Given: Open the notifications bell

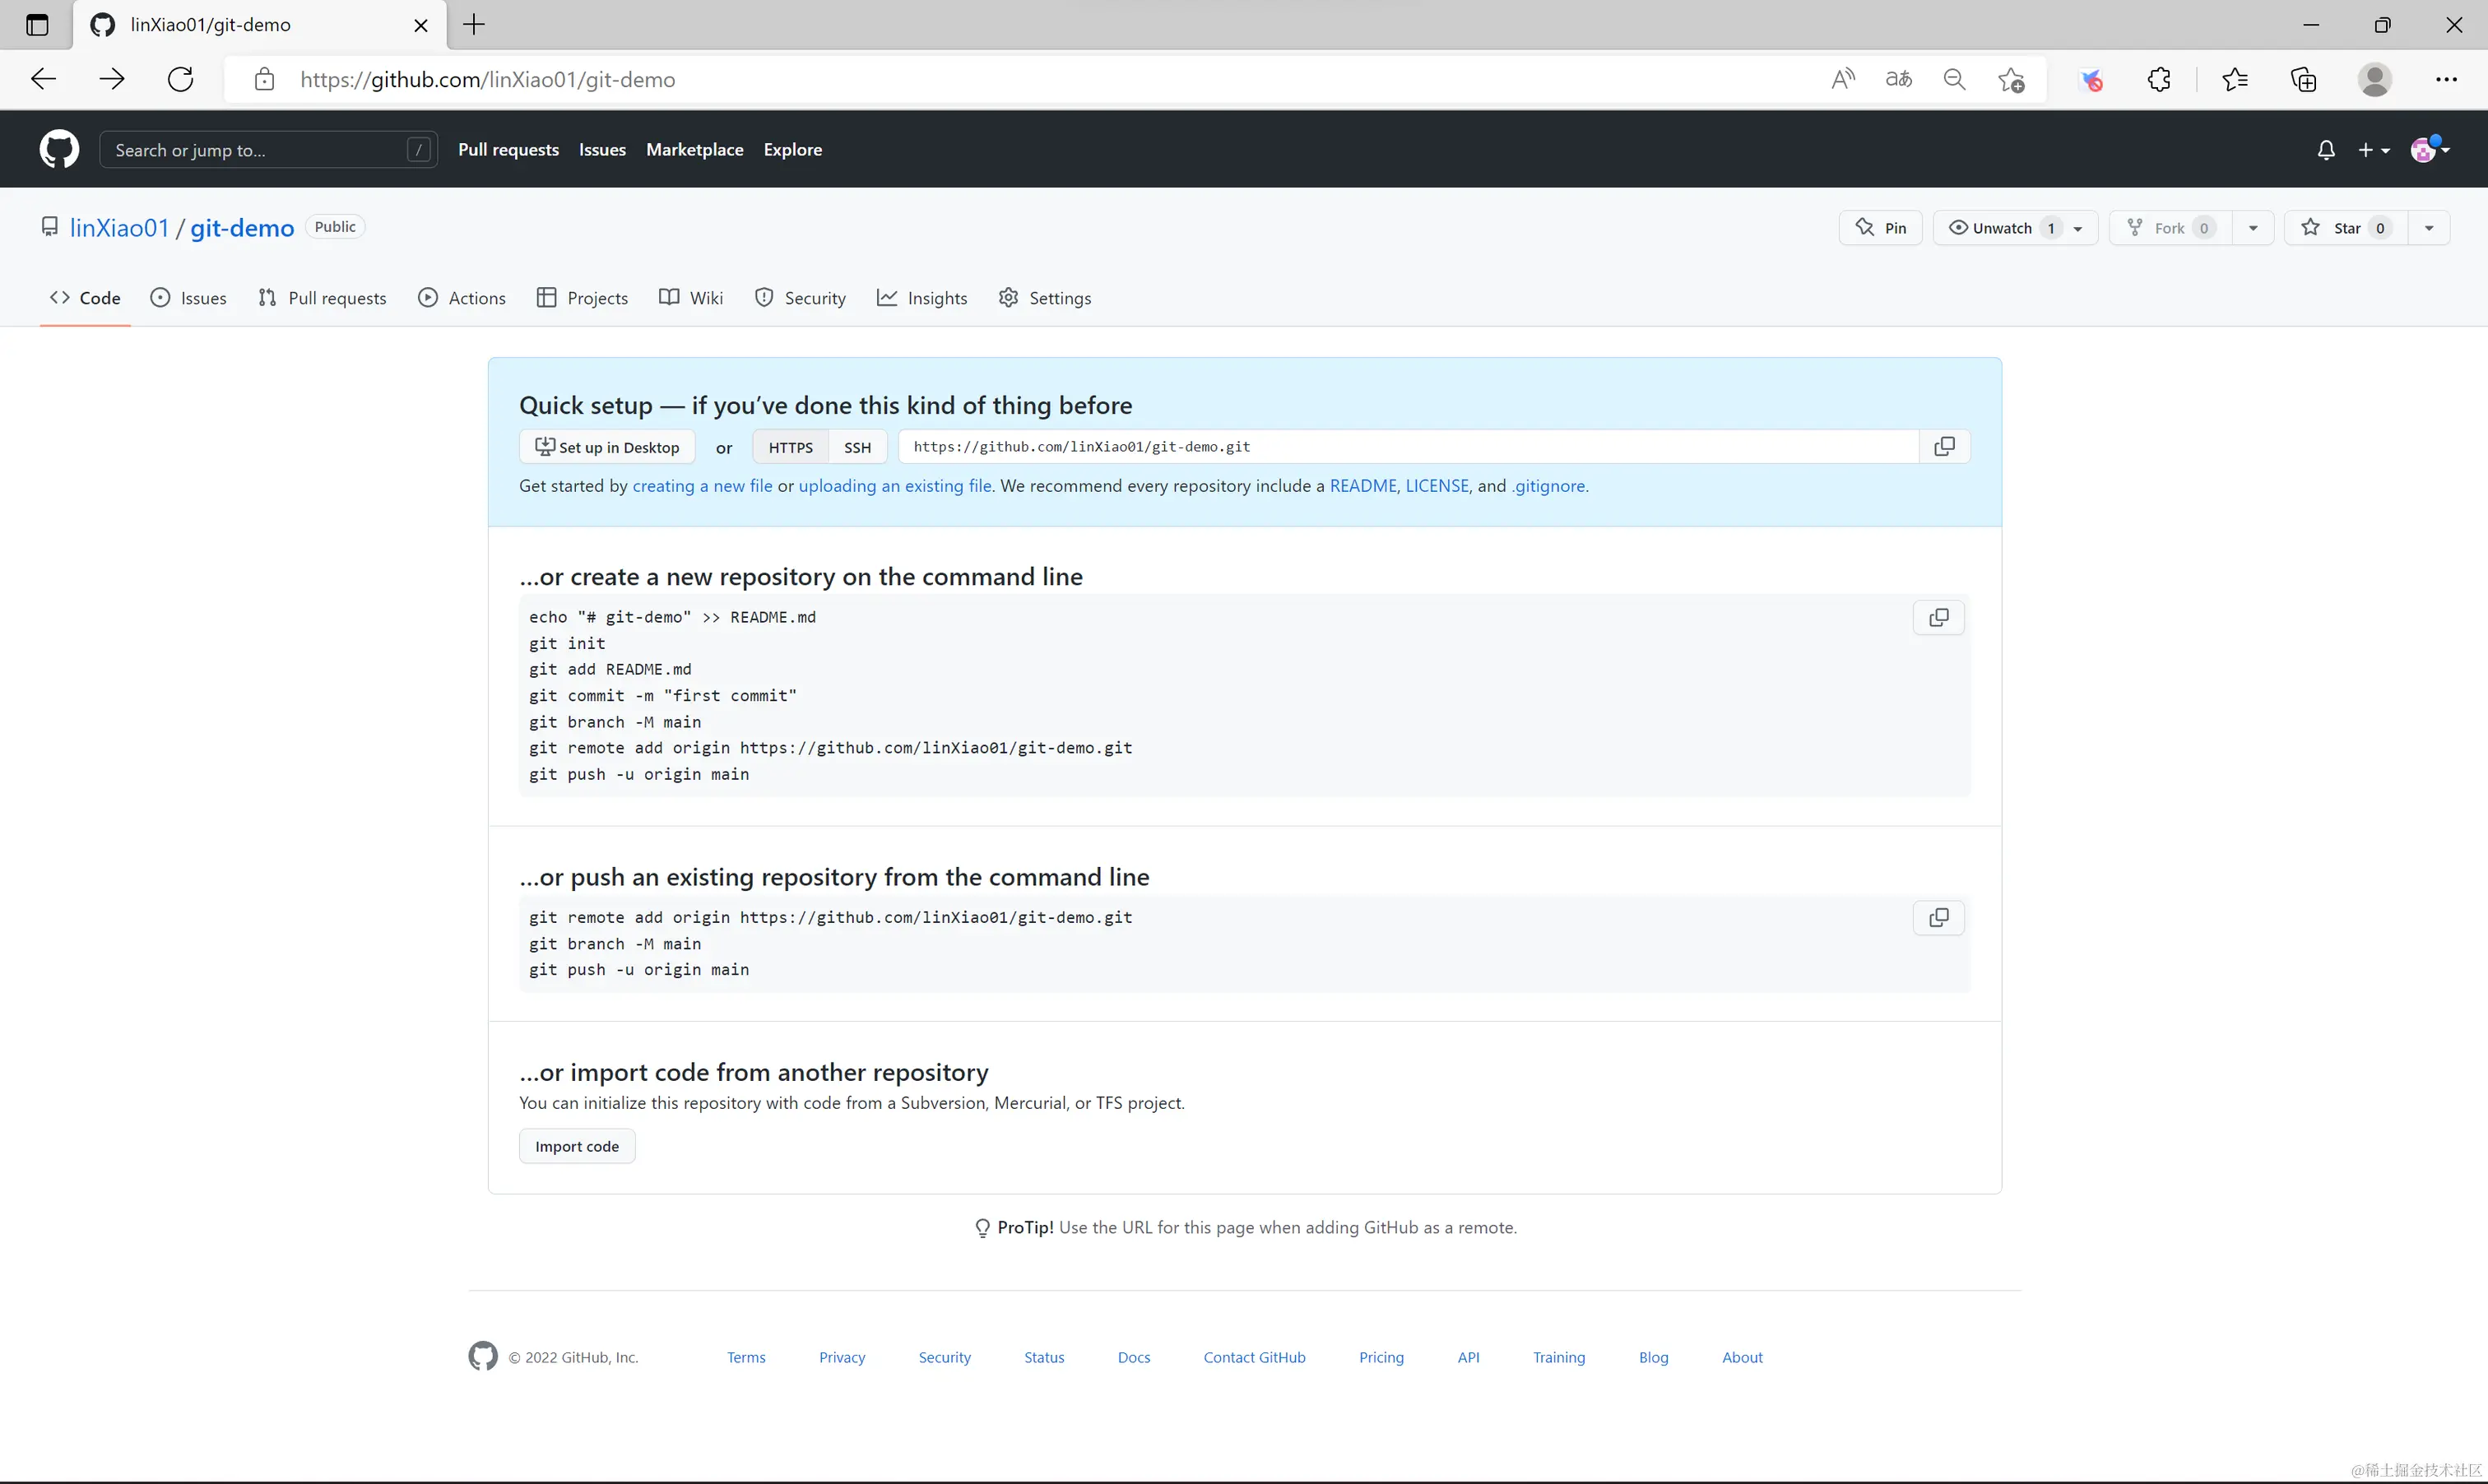Looking at the screenshot, I should click(2326, 150).
